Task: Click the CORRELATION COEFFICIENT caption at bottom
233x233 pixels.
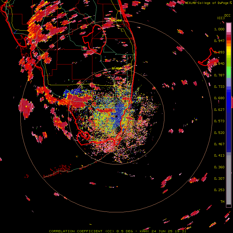Action: click(x=117, y=231)
